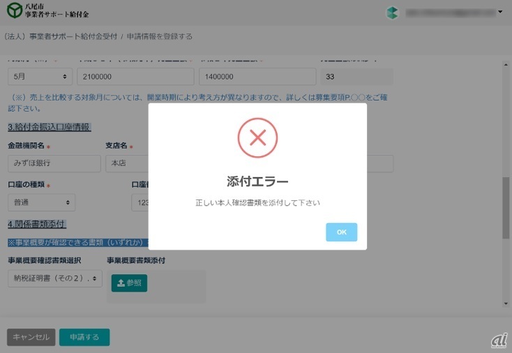
Task: Click the (法人) 事業者サポート給付金受付 breadcrumb
Action: [x=61, y=36]
